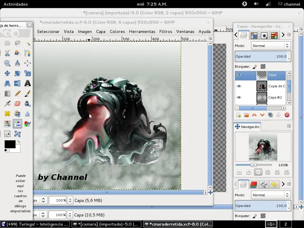Image resolution: width=304 pixels, height=228 pixels.
Task: Open Capas dock tab configuration menu
Action: (289, 34)
